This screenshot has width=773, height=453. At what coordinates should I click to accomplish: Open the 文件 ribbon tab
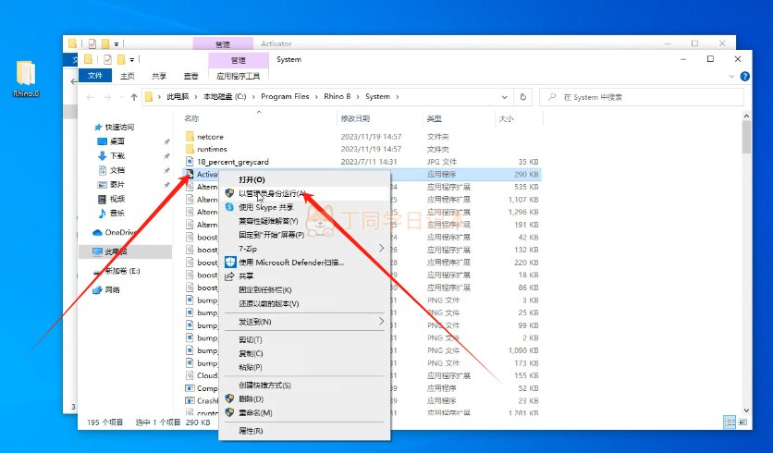tap(95, 76)
